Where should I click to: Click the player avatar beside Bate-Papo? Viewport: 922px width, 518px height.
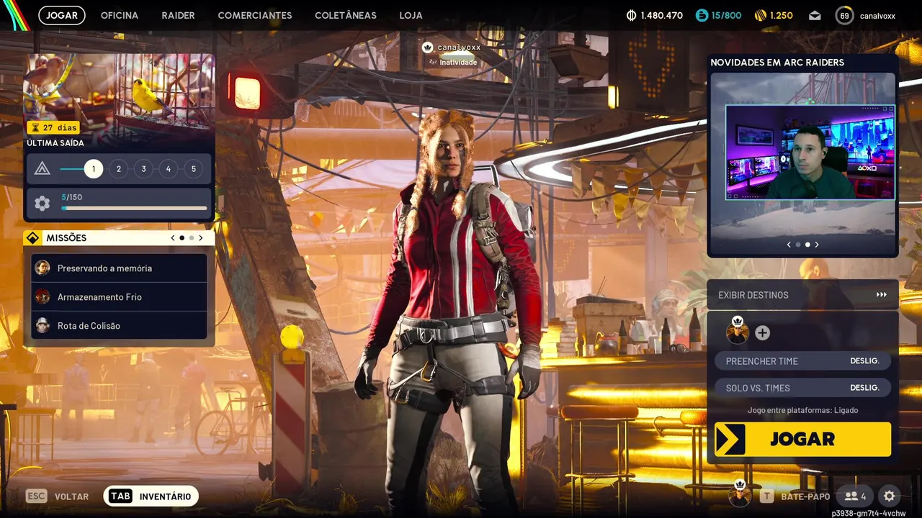coord(740,494)
